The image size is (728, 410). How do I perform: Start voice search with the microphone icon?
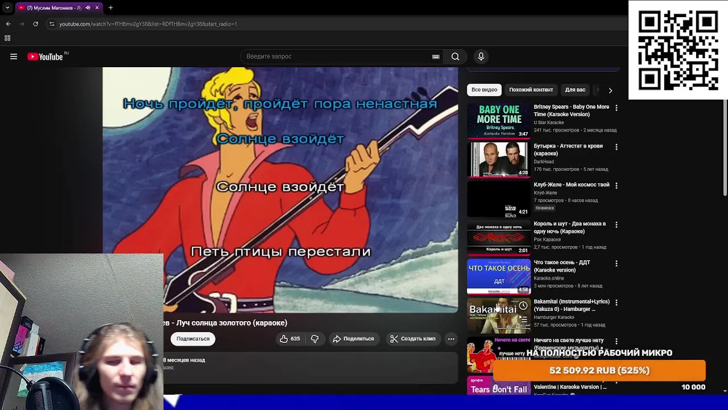[x=481, y=56]
